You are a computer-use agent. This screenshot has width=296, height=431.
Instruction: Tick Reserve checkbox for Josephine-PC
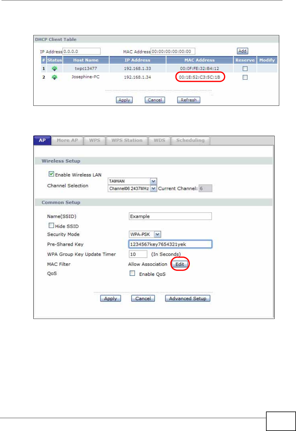click(x=245, y=77)
